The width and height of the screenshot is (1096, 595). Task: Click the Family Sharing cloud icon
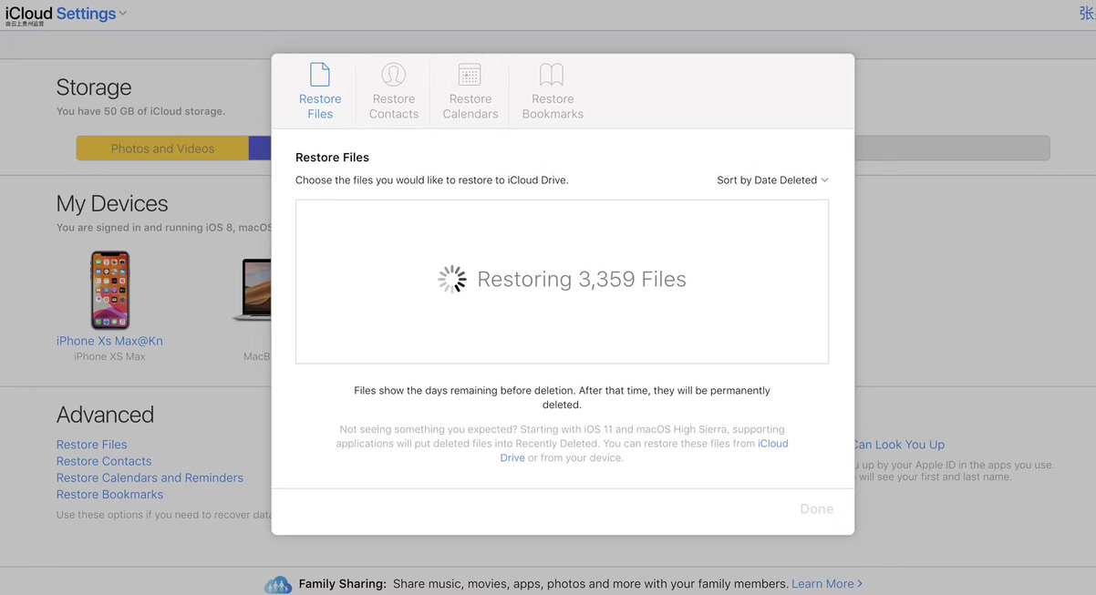pyautogui.click(x=278, y=584)
